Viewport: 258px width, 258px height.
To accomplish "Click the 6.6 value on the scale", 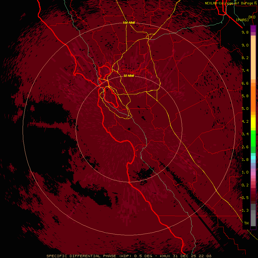I will (245, 83).
